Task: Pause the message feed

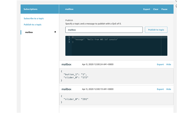Action: pos(164,9)
